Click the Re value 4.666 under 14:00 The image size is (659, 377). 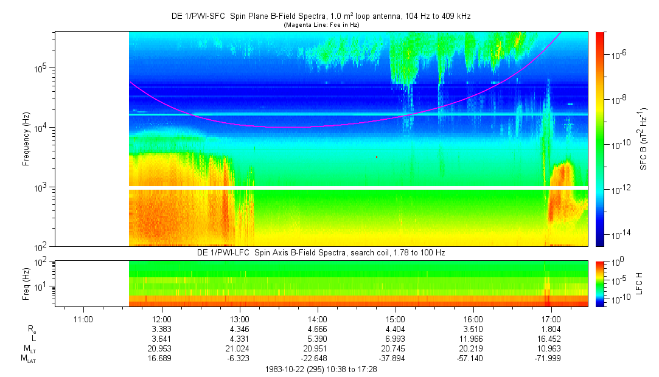click(317, 328)
